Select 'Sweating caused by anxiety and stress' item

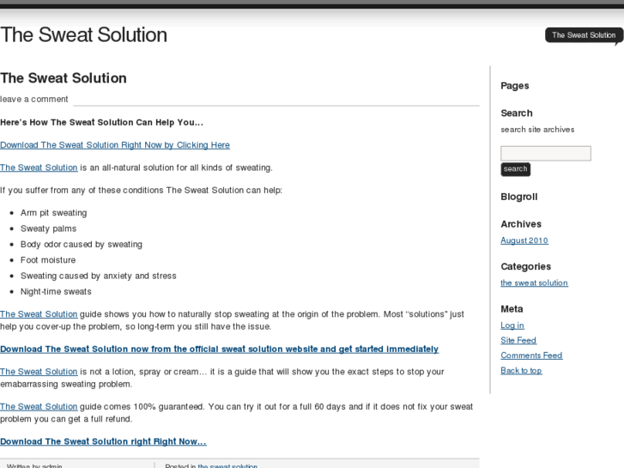coord(99,276)
